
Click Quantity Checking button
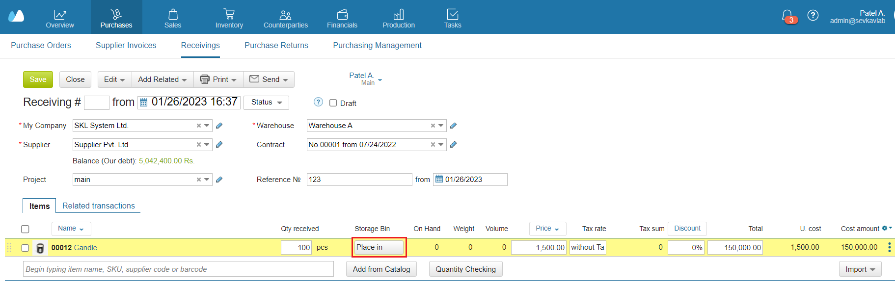(x=466, y=269)
